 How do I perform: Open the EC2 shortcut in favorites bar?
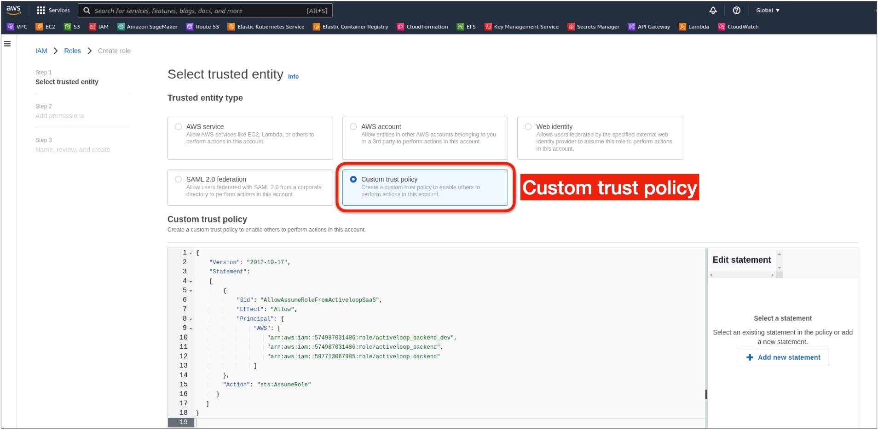point(46,27)
